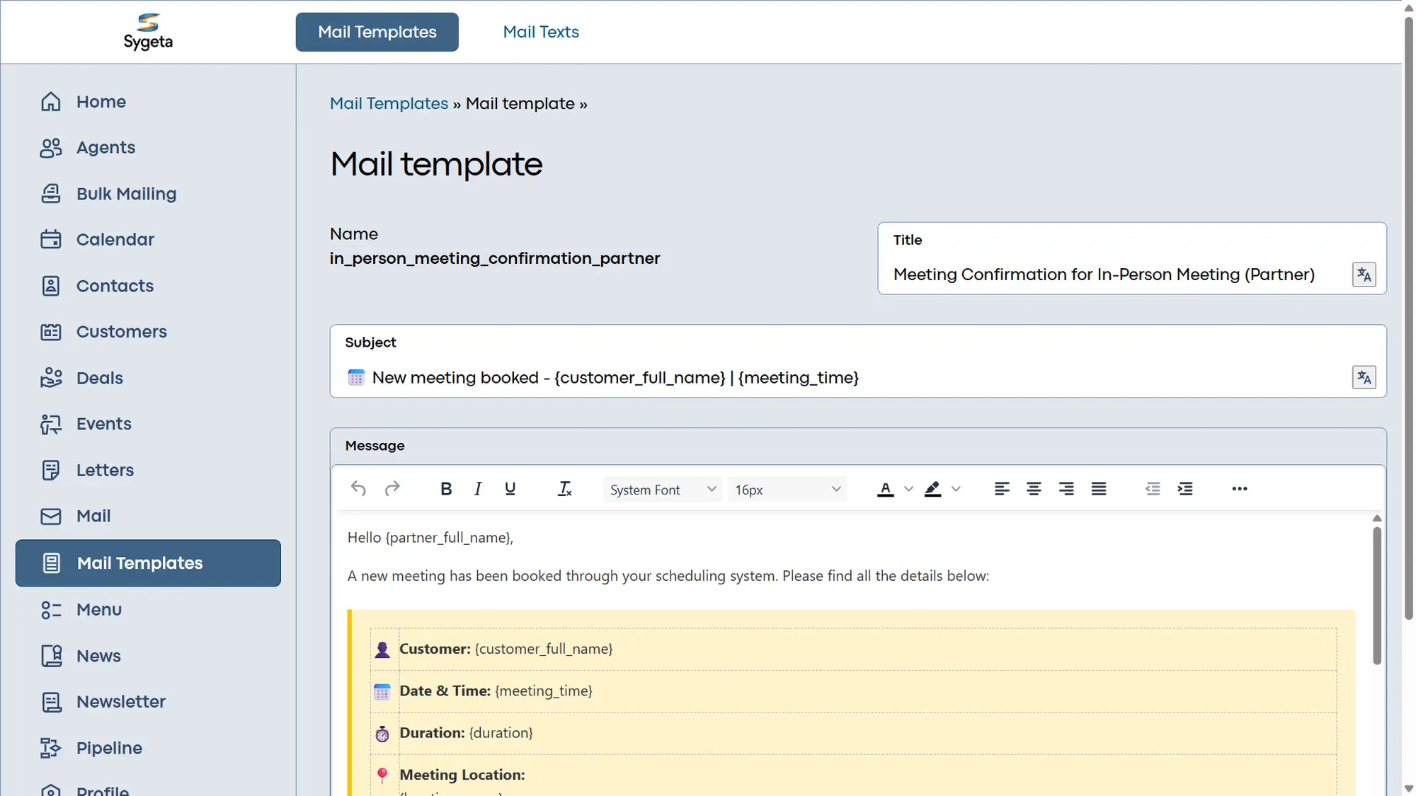Screen dimensions: 1416x796
Task: Expand the highlight color chevron
Action: pos(957,488)
